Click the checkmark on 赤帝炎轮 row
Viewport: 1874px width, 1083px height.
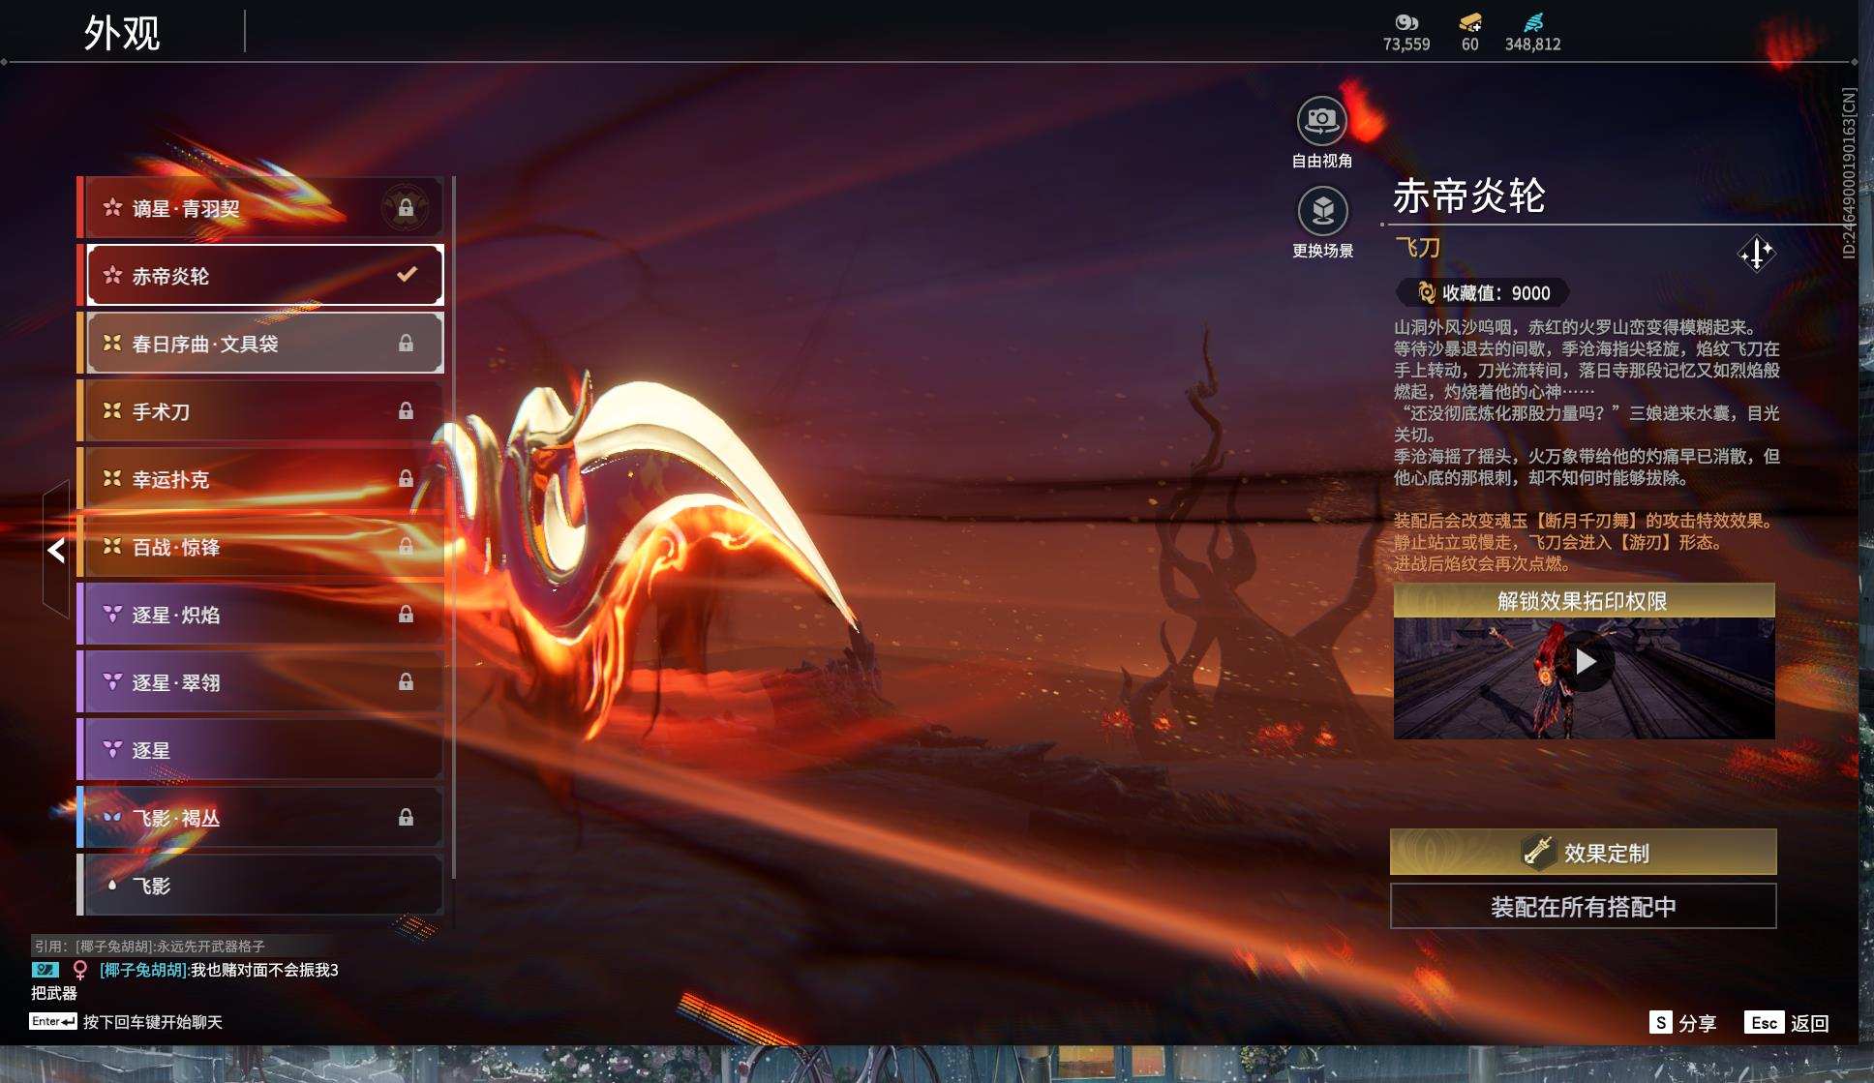click(407, 275)
